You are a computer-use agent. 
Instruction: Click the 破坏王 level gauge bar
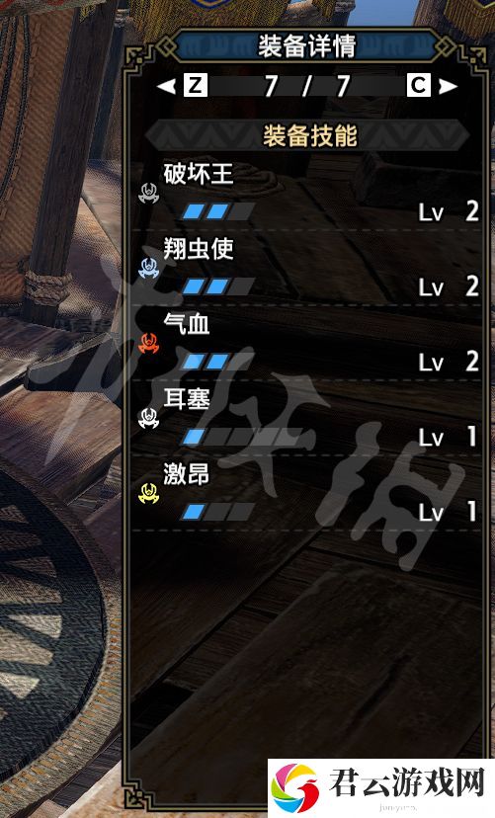point(217,211)
